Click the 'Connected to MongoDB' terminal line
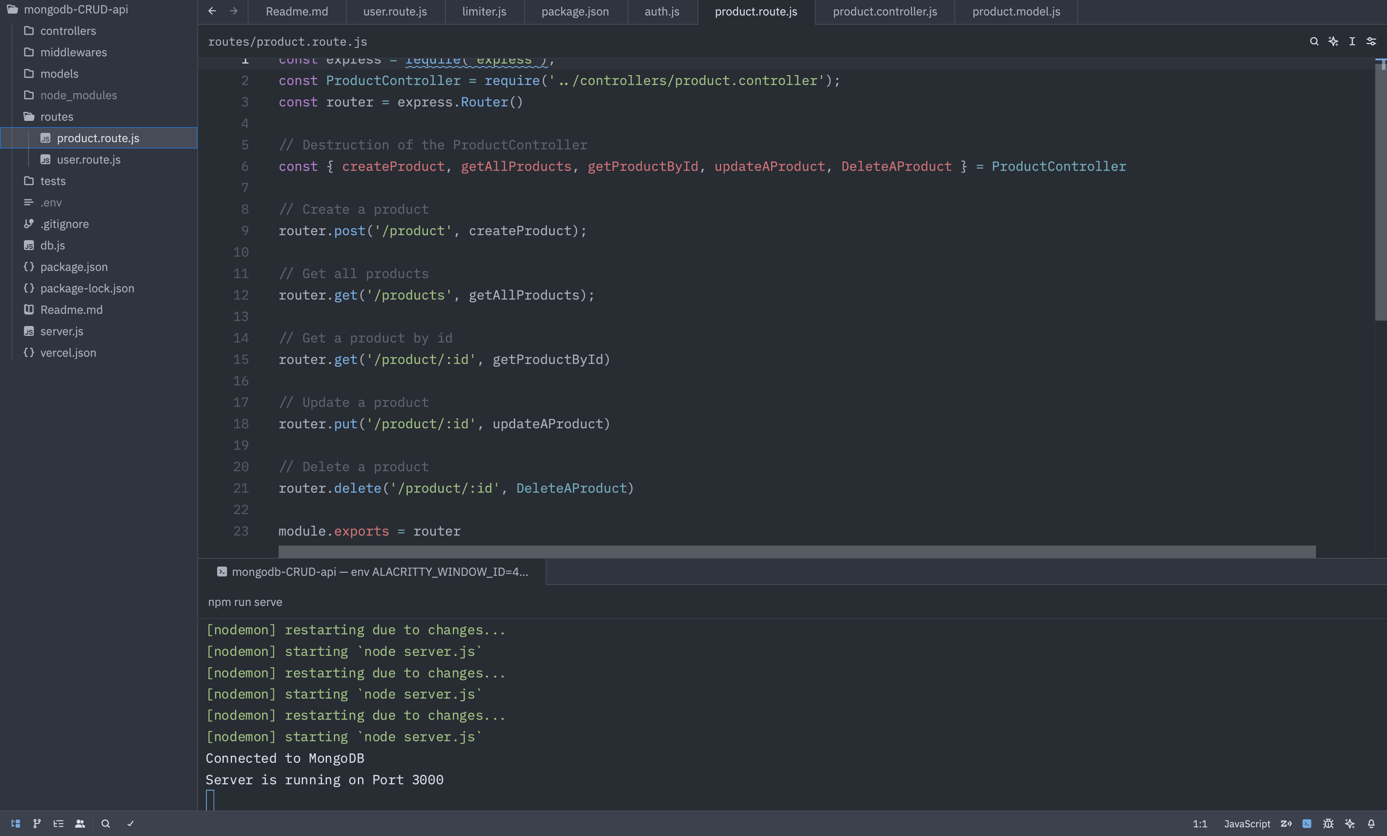 click(x=285, y=758)
